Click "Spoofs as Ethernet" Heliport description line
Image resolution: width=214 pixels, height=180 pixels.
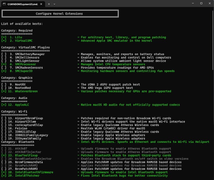[x=145, y=142]
